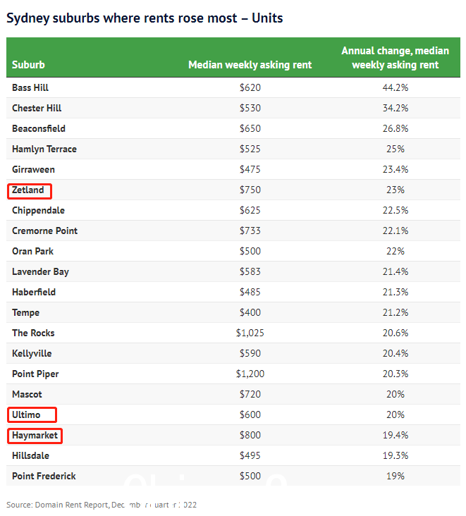This screenshot has height=516, width=466.
Task: Click the table title about Units
Action: pos(145,18)
